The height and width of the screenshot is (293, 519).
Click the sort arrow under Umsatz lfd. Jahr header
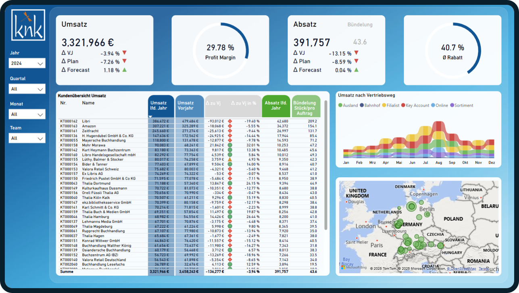[150, 116]
